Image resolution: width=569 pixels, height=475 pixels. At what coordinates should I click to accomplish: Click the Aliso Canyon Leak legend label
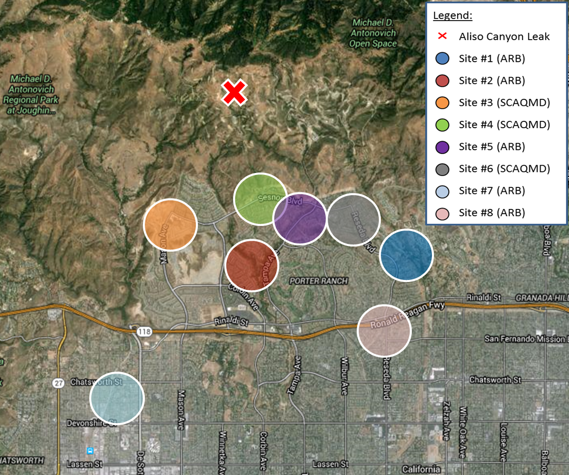pyautogui.click(x=504, y=37)
